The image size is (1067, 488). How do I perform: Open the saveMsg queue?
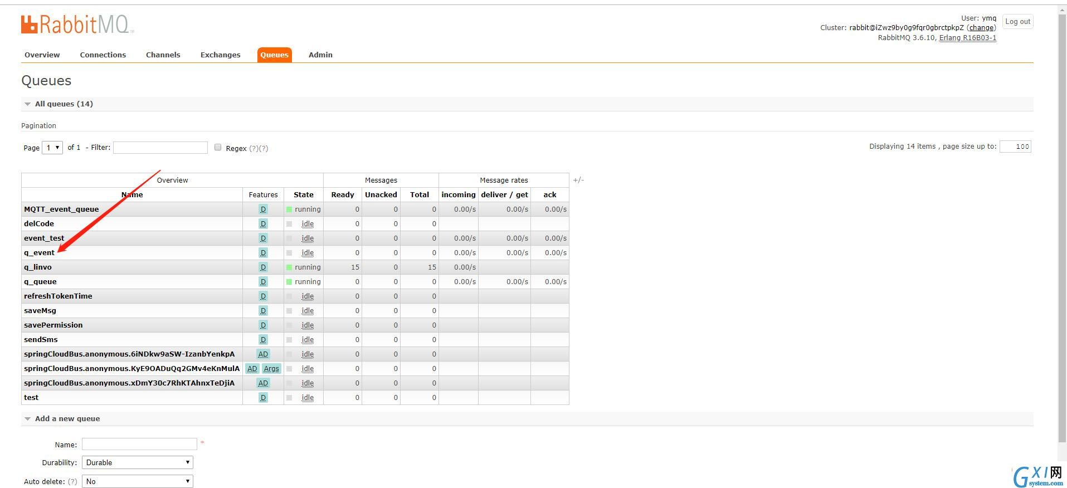[x=40, y=310]
